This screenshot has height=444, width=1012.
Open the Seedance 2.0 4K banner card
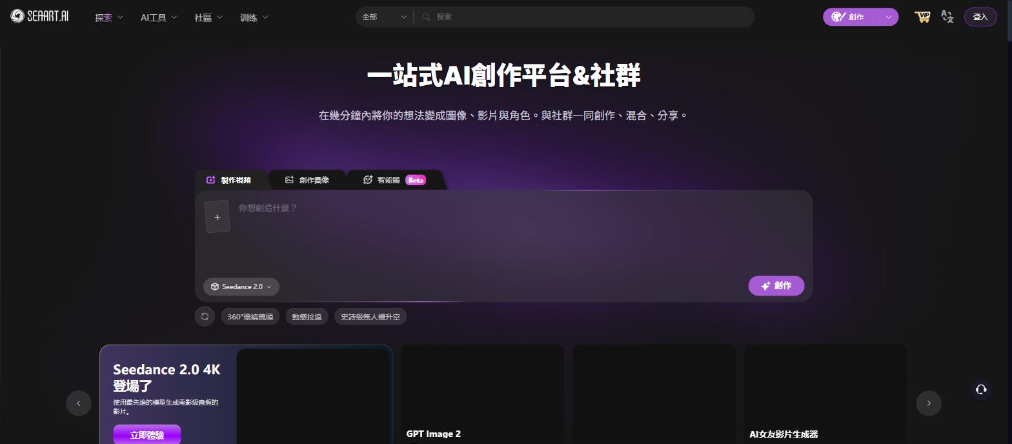point(246,394)
